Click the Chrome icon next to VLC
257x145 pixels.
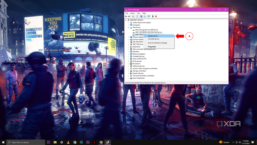pyautogui.click(x=75, y=142)
